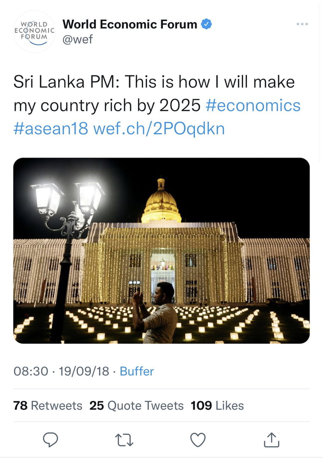Open the World Economic Forum profile avatar

click(x=34, y=32)
